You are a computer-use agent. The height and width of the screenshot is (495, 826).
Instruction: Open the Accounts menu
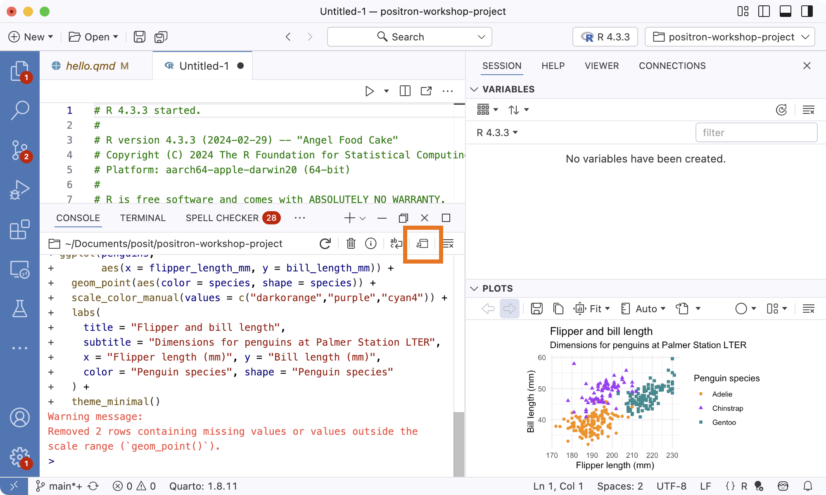(x=19, y=417)
